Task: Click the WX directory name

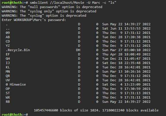Action: tap(8, 97)
